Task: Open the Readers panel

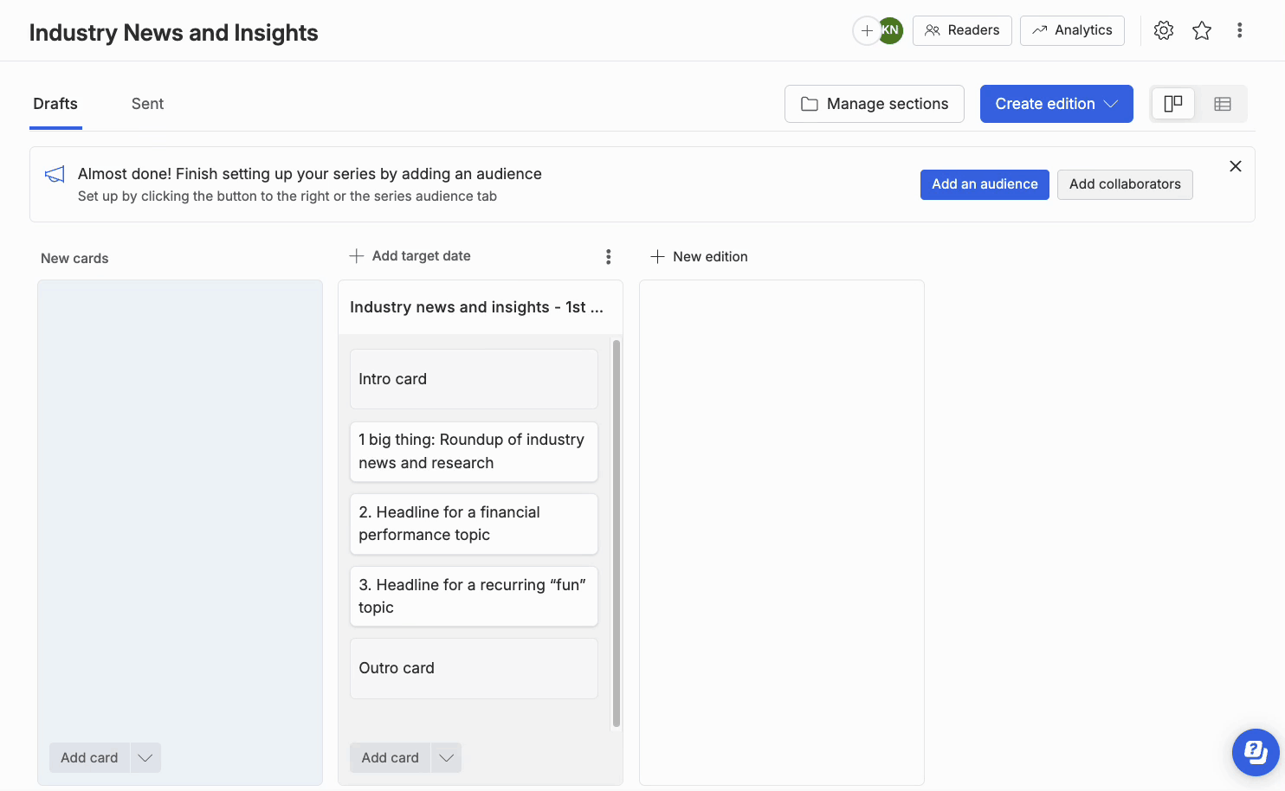Action: 962,30
